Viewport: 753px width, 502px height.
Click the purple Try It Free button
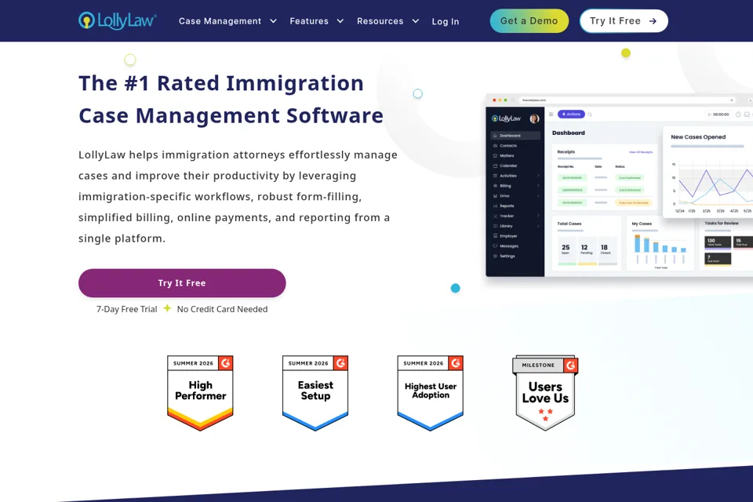tap(182, 283)
